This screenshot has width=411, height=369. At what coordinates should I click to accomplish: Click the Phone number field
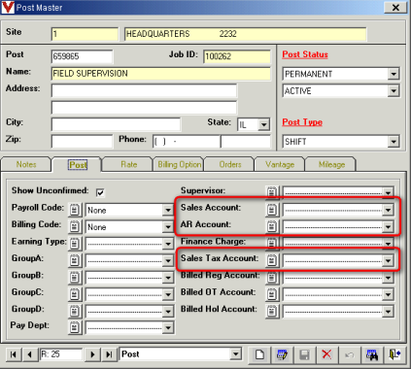(187, 142)
